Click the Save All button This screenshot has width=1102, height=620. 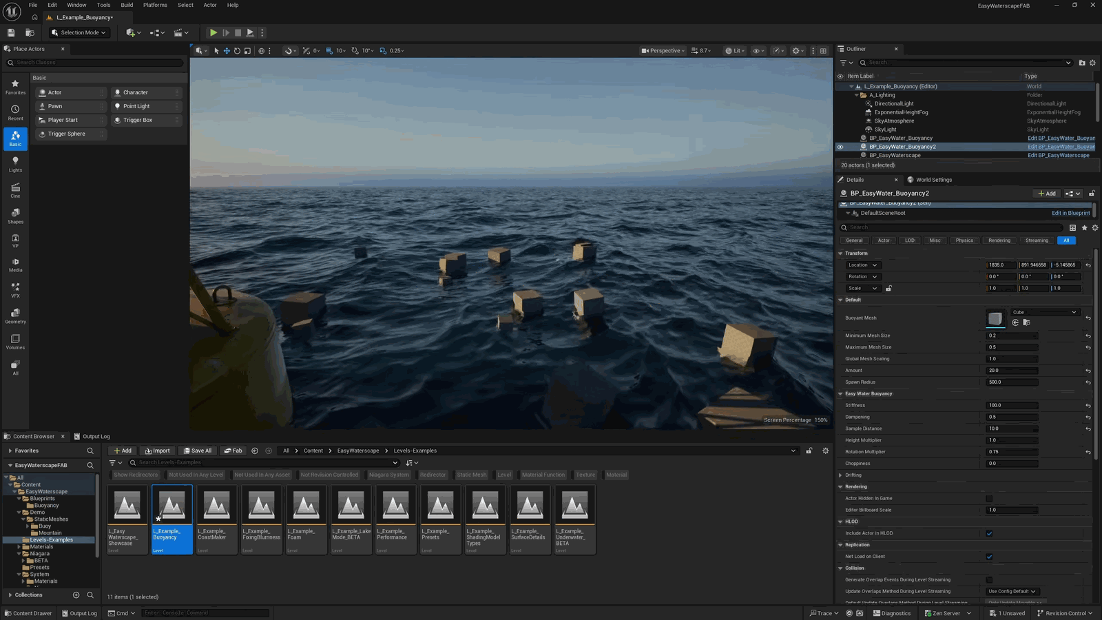[198, 451]
